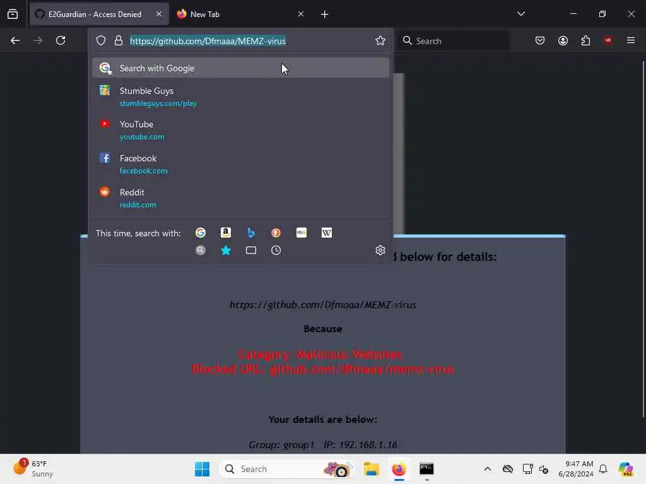This screenshot has width=646, height=484.
Task: Search this time with DuckDuckGo
Action: pos(276,233)
